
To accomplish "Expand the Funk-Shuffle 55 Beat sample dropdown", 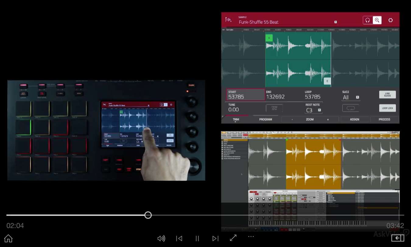I will [x=335, y=22].
